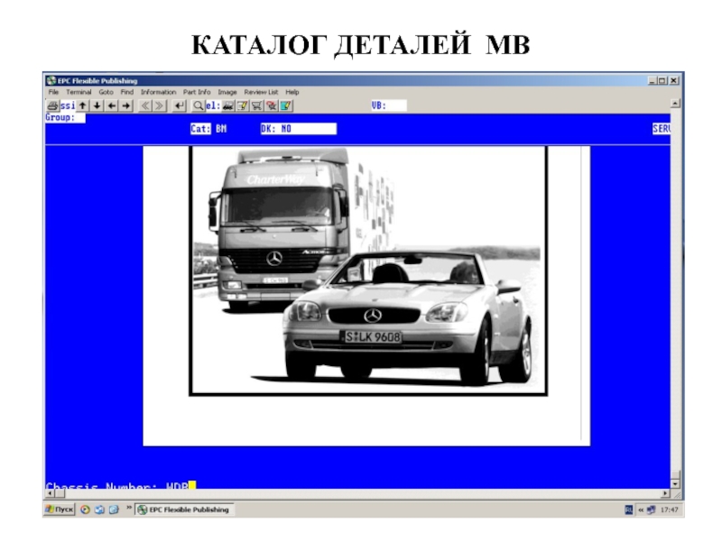Open the Part Info menu
Viewport: 722px width, 541px height.
pyautogui.click(x=197, y=92)
